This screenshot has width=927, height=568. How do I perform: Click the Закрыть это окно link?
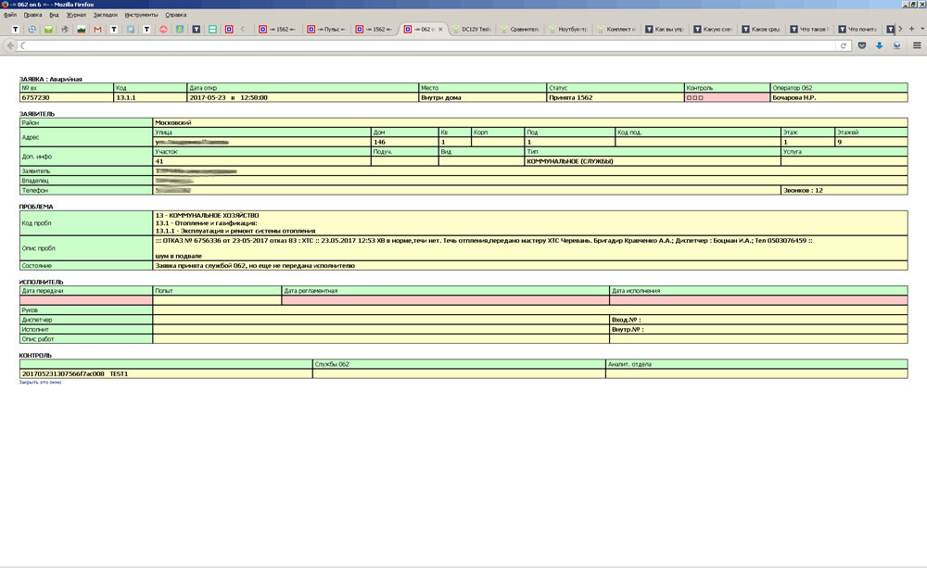point(40,382)
